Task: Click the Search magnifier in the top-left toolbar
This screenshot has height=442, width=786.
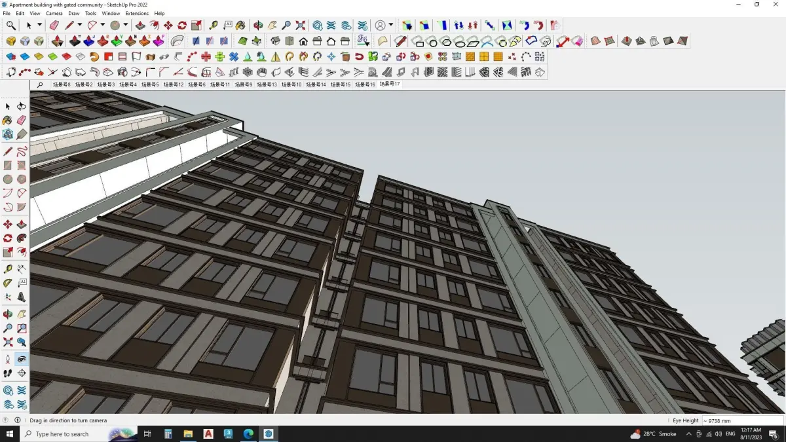Action: pos(11,25)
